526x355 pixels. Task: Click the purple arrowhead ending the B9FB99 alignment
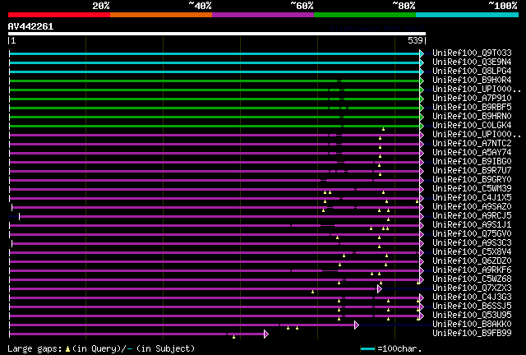click(266, 334)
